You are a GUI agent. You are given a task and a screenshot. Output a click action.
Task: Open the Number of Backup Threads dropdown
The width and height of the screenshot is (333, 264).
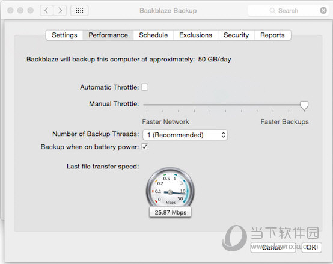(x=185, y=135)
